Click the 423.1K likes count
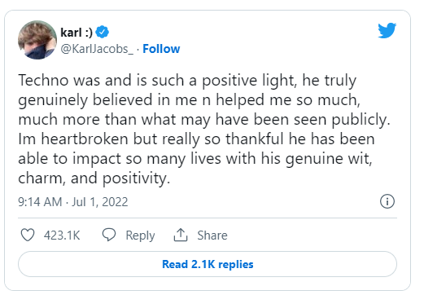Screen dimensions: 424x295 [62, 236]
